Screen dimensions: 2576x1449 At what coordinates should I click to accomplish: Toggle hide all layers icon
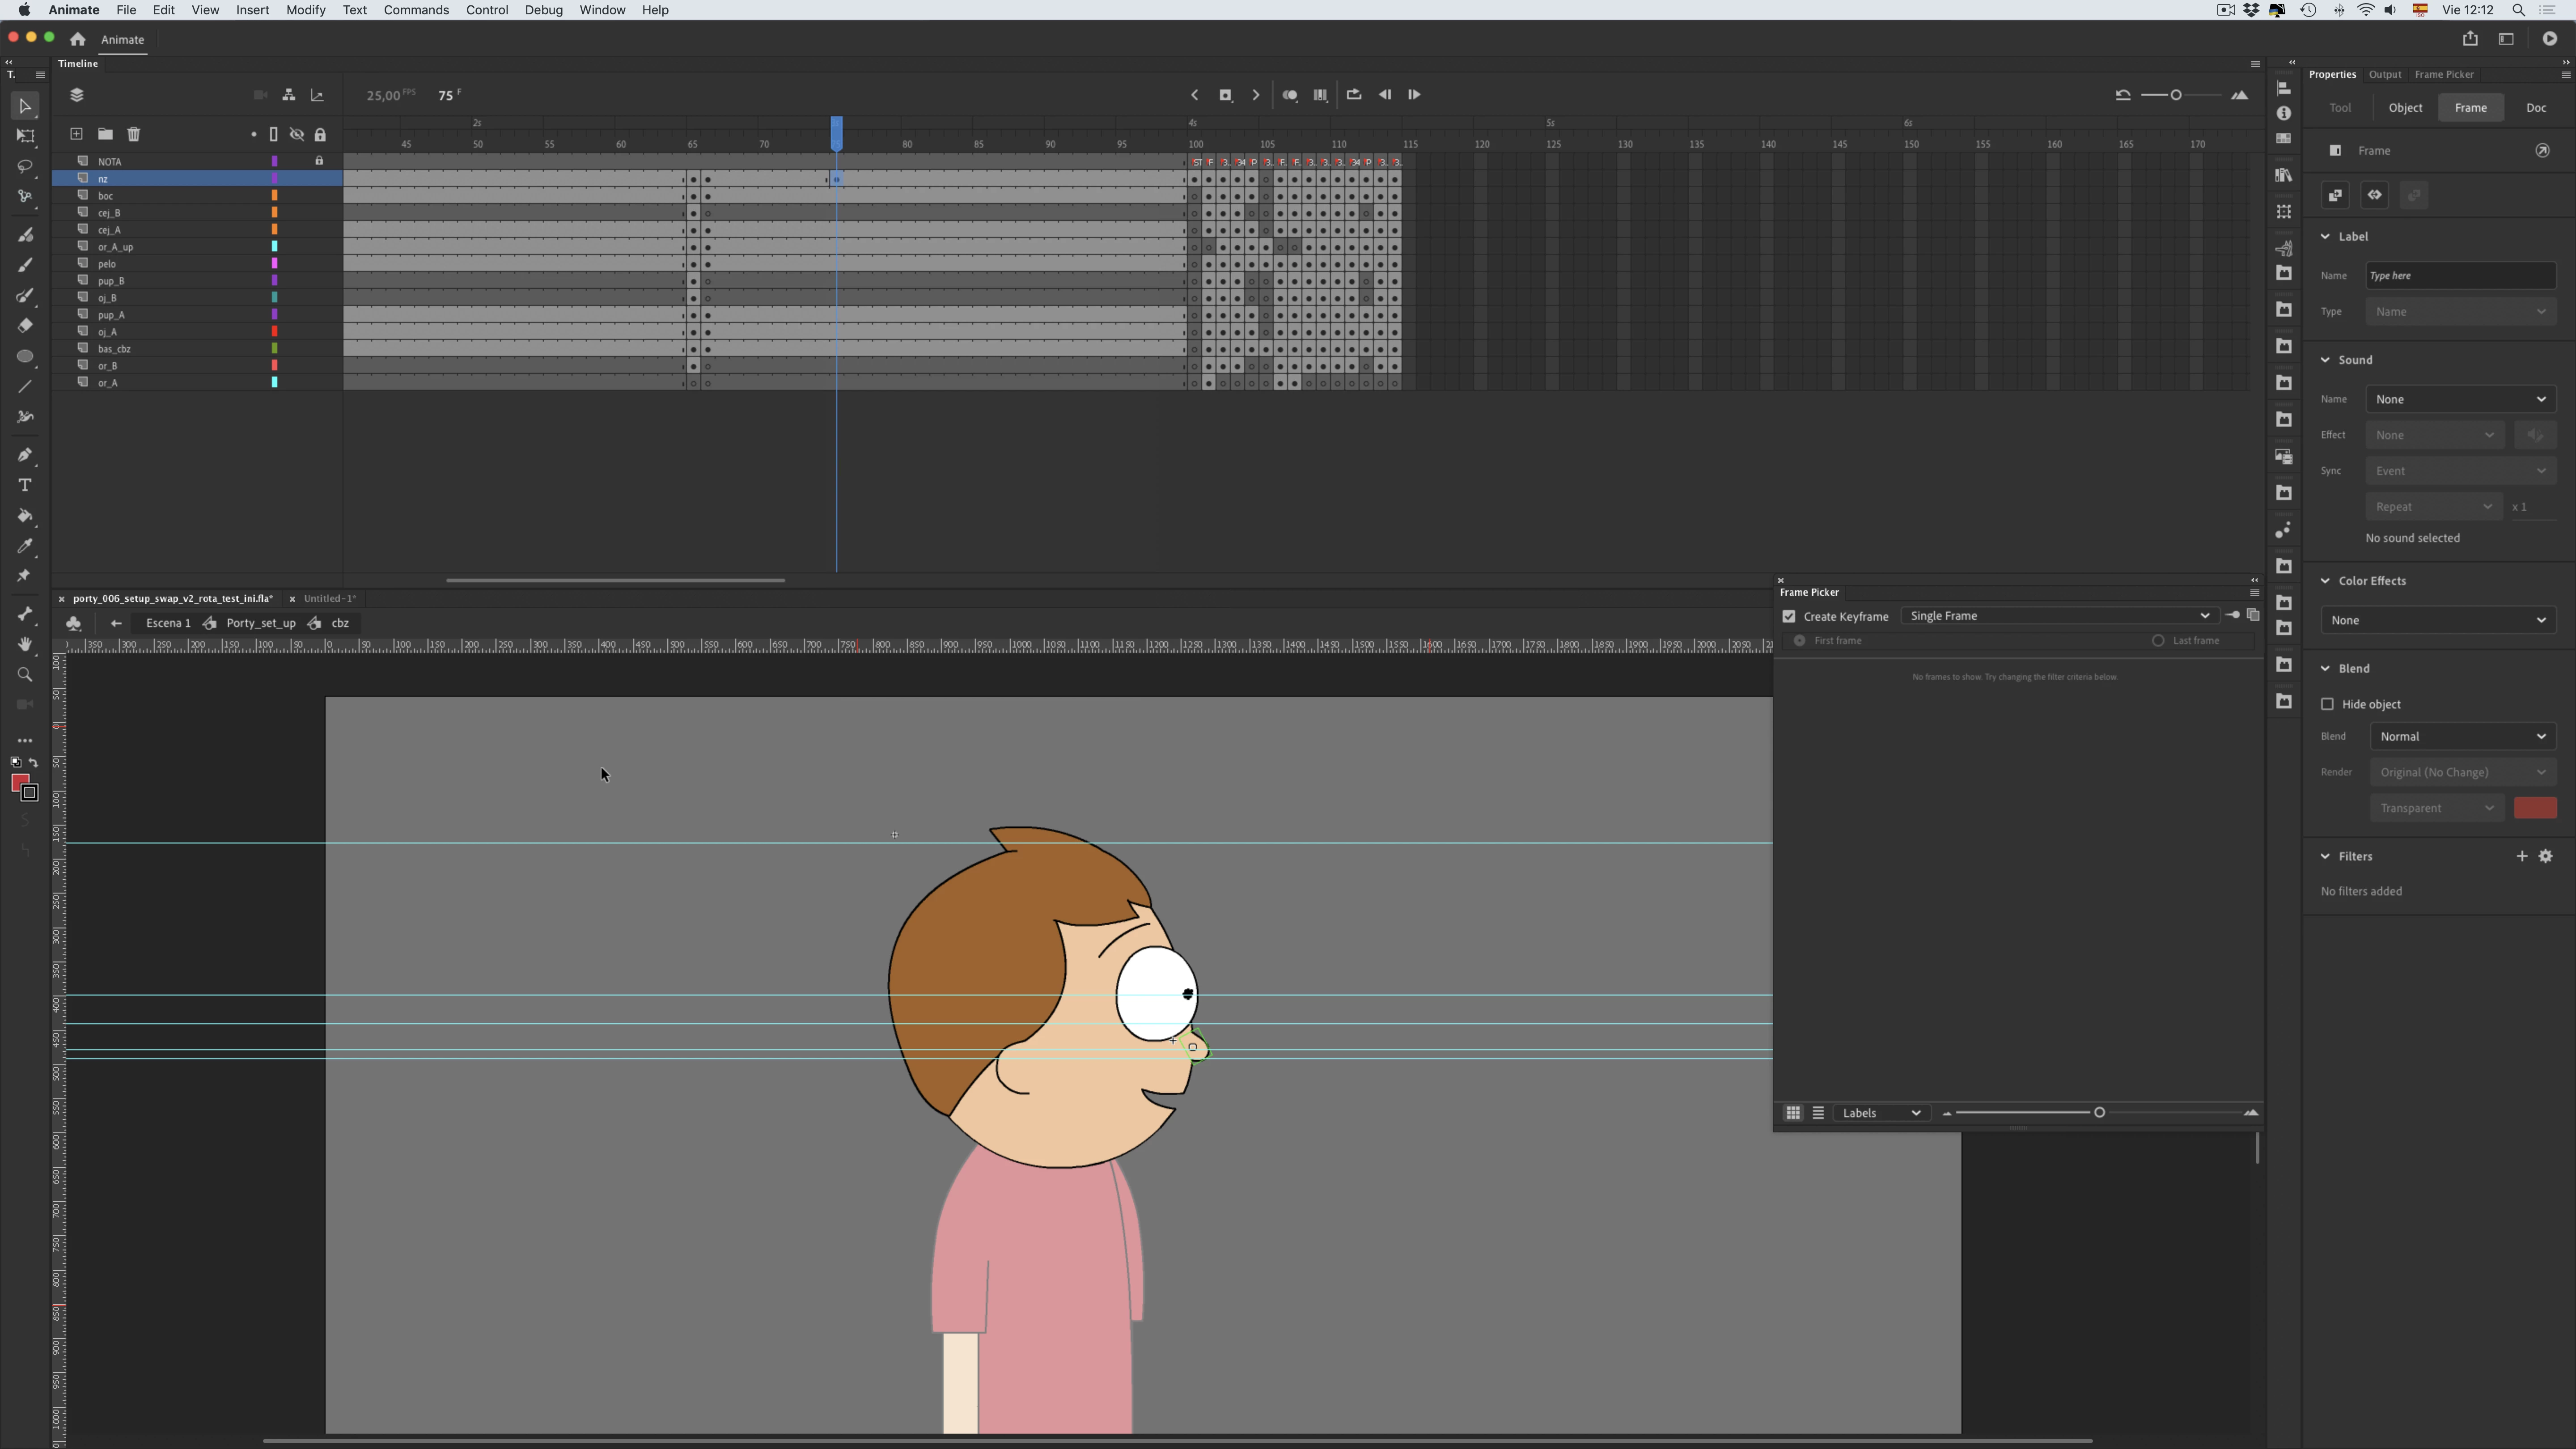click(297, 135)
